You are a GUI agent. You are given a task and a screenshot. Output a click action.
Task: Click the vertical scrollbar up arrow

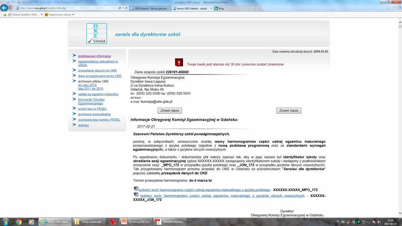pyautogui.click(x=400, y=22)
